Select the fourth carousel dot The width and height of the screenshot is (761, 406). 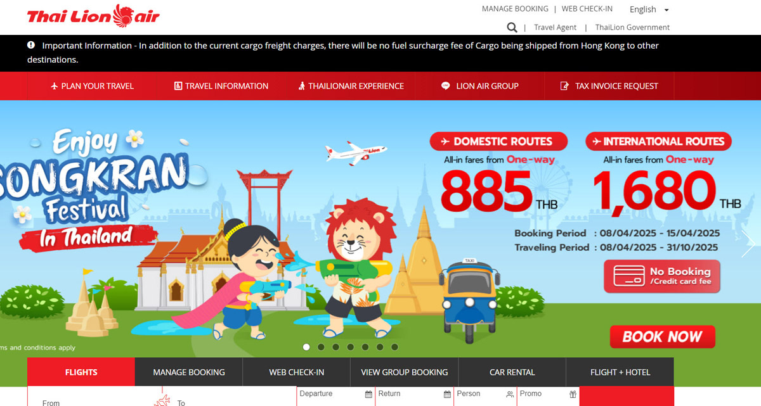coord(350,347)
